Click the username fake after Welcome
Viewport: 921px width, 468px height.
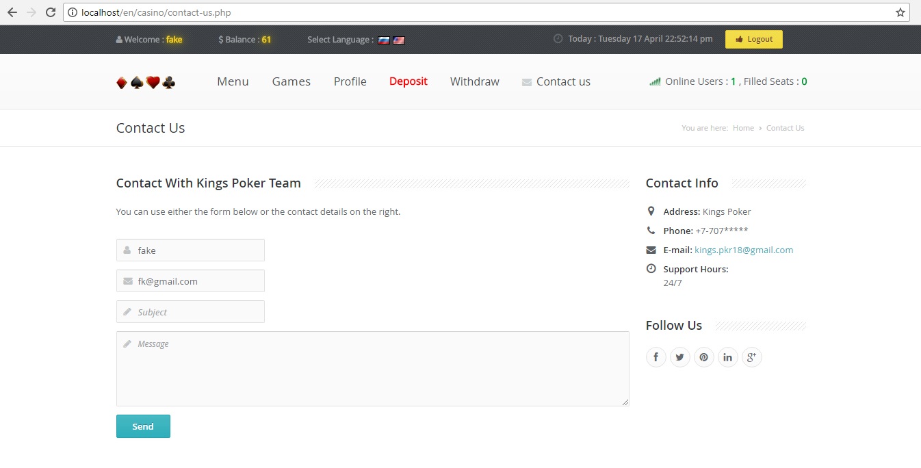pyautogui.click(x=174, y=40)
